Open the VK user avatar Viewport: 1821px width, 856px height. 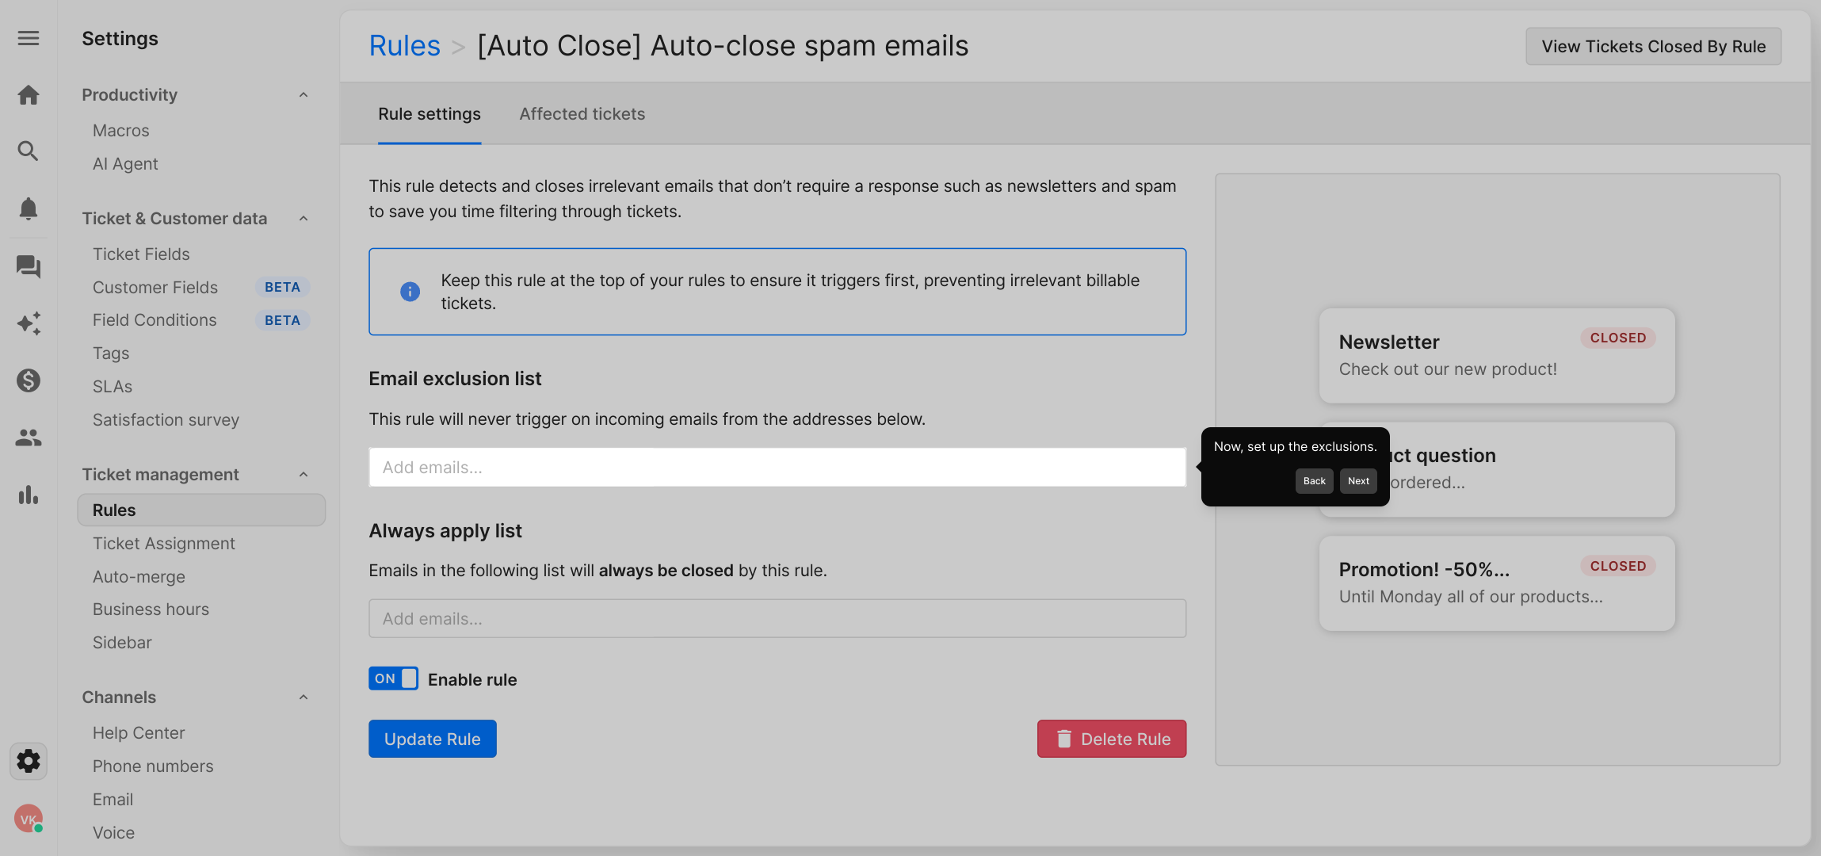29,819
